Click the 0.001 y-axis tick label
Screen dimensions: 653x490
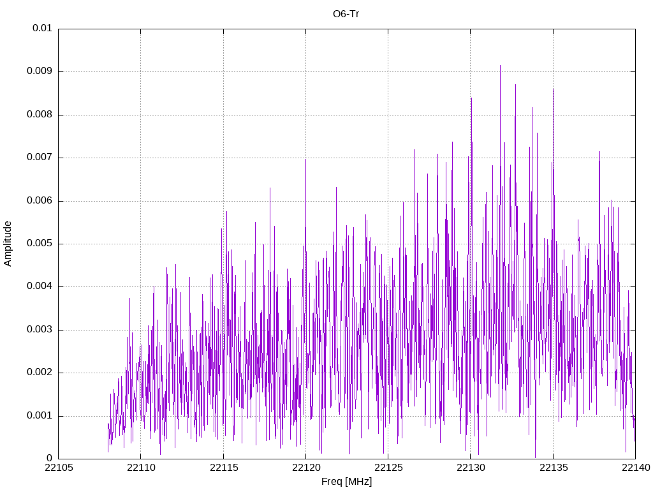(40, 415)
